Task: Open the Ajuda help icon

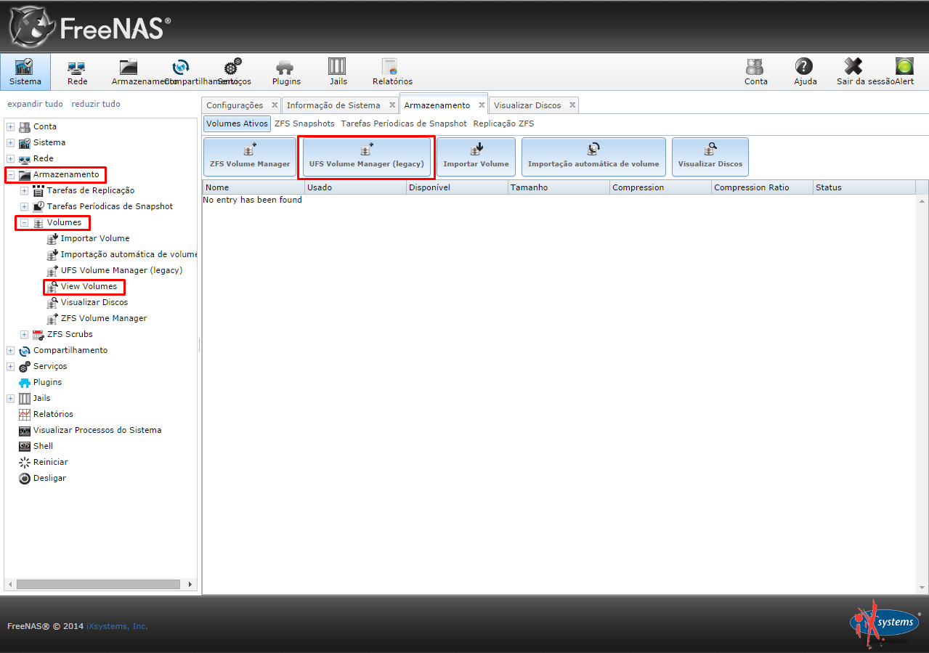Action: click(804, 67)
